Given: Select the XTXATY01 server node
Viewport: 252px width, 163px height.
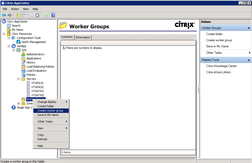Looking at the screenshot, I should point(38,91).
